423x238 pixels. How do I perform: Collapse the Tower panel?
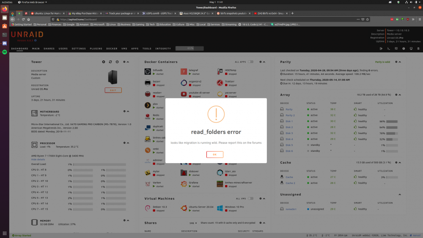coord(128,62)
